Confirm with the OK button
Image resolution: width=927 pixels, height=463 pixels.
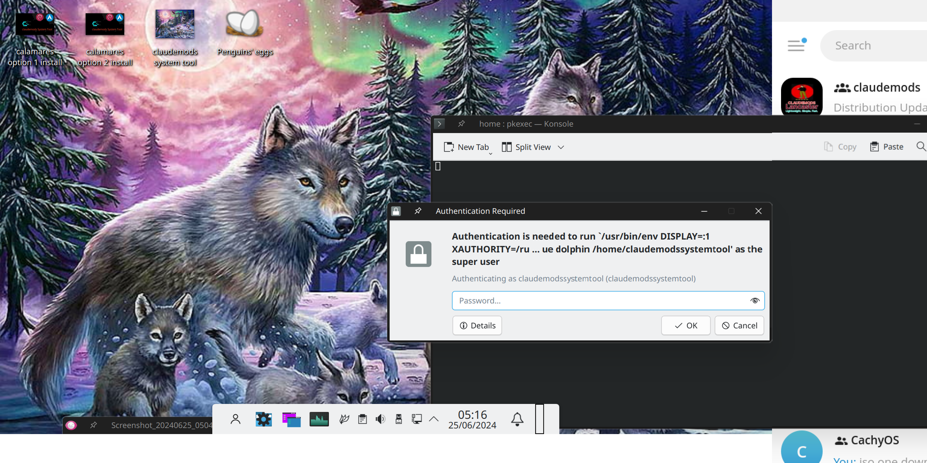tap(685, 325)
